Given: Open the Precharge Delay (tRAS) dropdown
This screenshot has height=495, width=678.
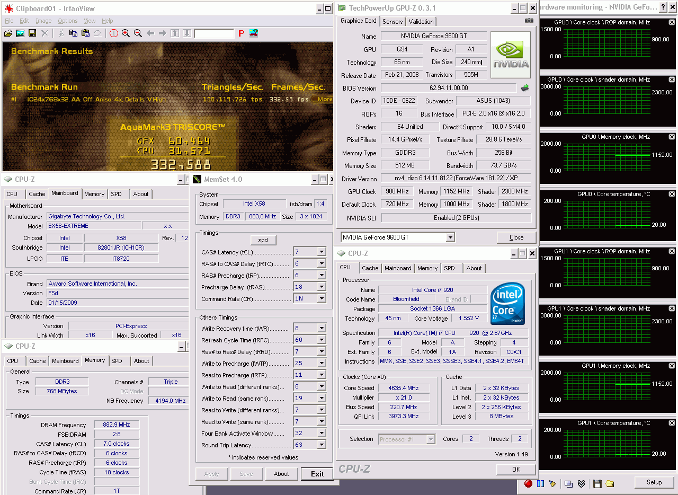Looking at the screenshot, I should pyautogui.click(x=321, y=287).
